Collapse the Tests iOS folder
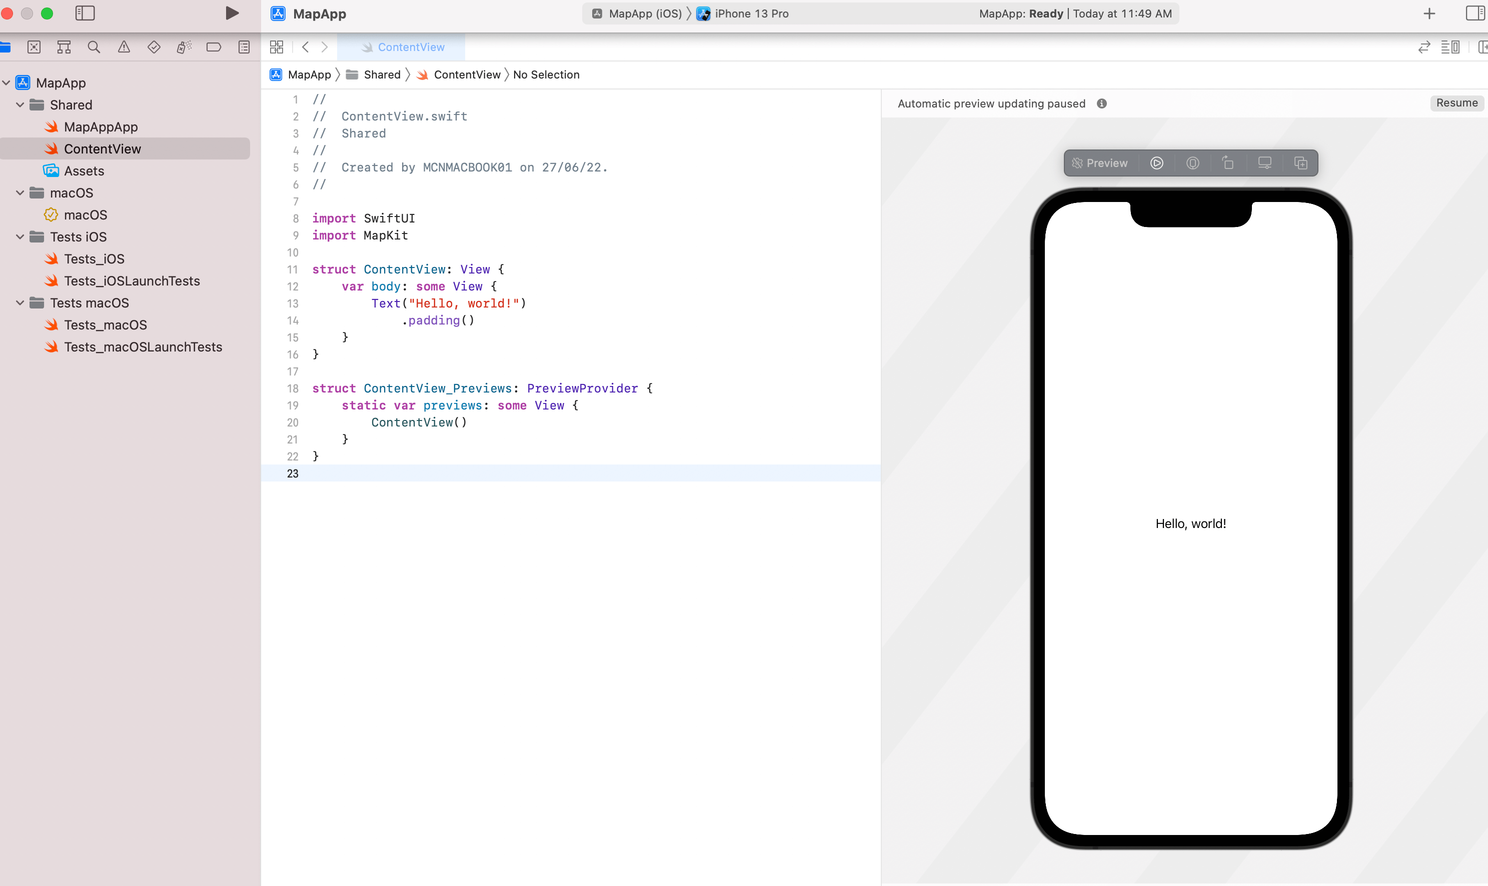Image resolution: width=1488 pixels, height=886 pixels. (x=20, y=237)
